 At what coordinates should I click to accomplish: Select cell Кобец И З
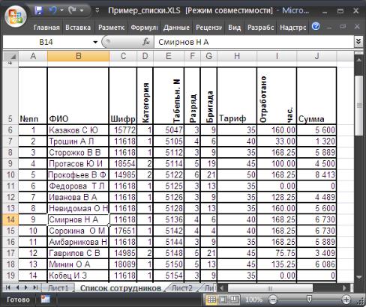pyautogui.click(x=78, y=276)
